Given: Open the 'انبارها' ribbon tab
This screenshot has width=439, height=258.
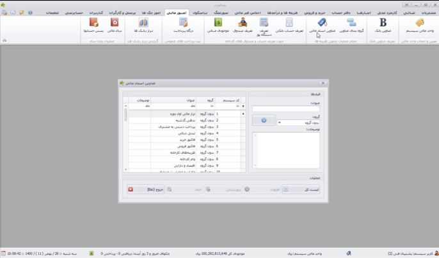Looking at the screenshot, I should coord(363,13).
